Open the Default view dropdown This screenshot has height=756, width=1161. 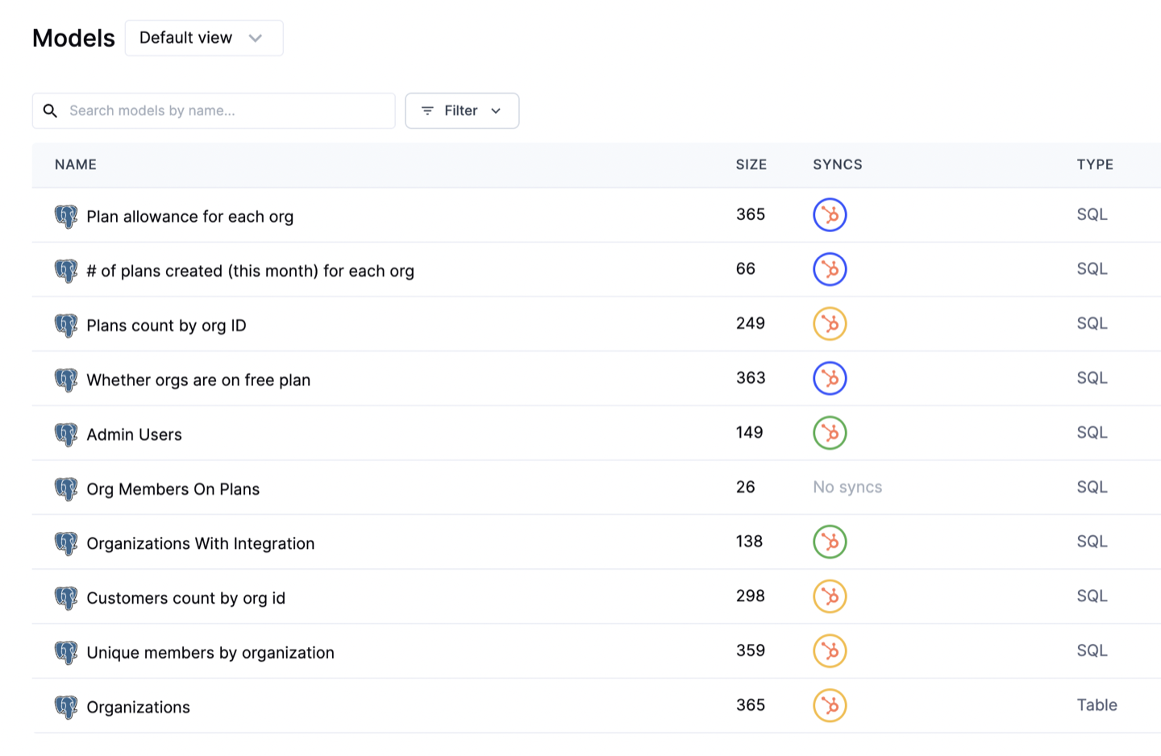click(x=204, y=38)
